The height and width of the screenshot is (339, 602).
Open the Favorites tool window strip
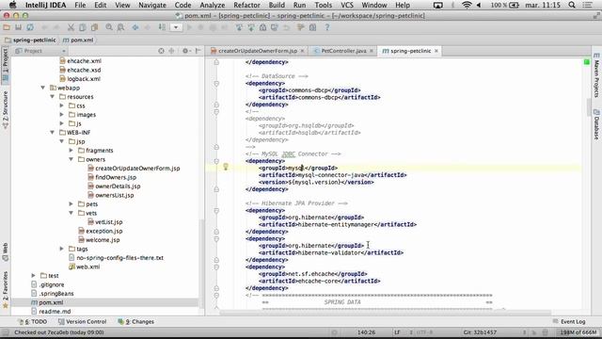[x=6, y=290]
